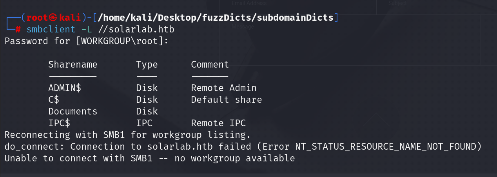Click the smbclient command text

[x=51, y=30]
